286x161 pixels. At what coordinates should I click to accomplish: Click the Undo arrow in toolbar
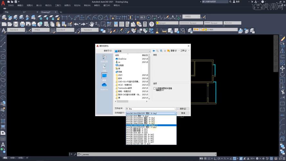[x=76, y=24]
